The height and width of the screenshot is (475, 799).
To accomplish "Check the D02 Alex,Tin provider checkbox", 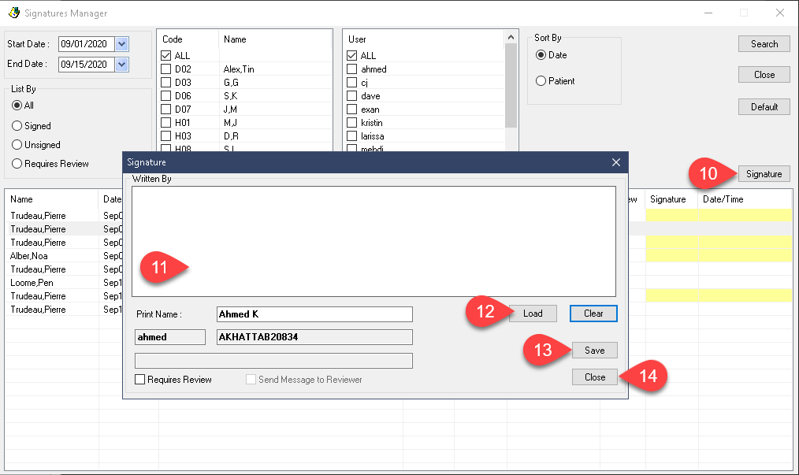I will click(x=165, y=69).
